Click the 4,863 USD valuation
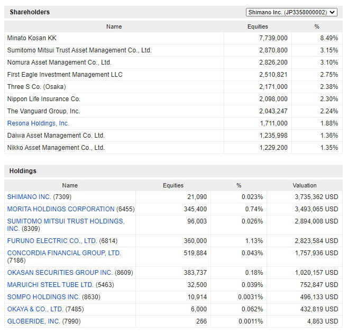 pyautogui.click(x=323, y=321)
